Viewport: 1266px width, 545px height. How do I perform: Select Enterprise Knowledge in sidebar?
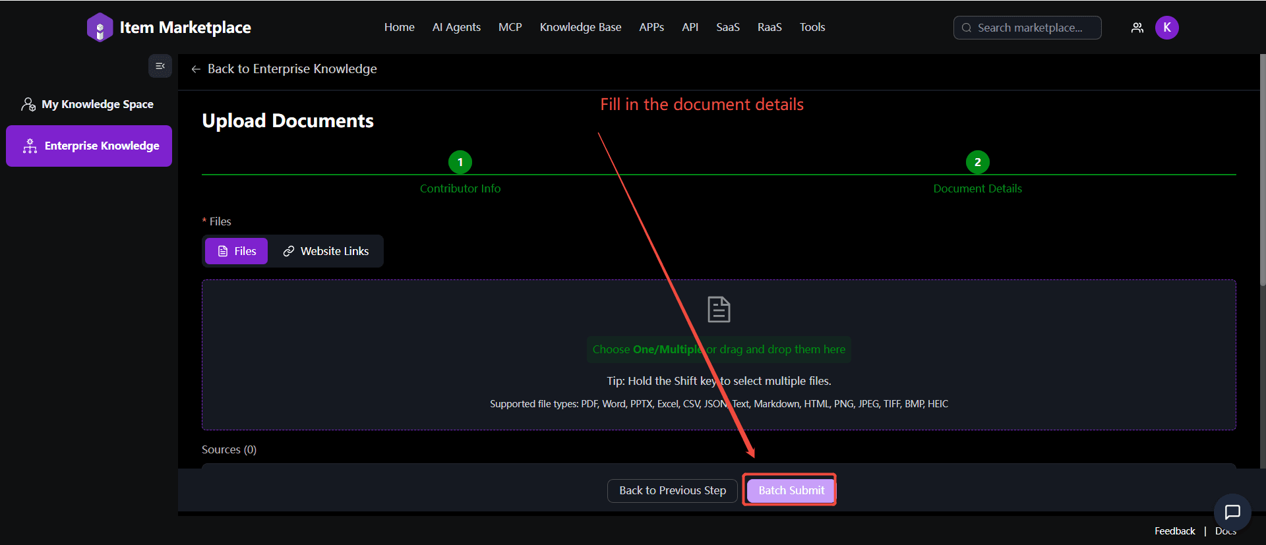click(89, 146)
